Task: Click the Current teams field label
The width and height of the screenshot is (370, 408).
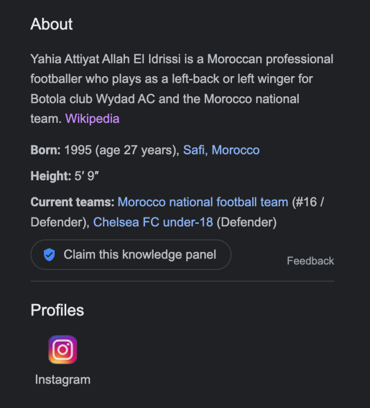Action: [72, 202]
